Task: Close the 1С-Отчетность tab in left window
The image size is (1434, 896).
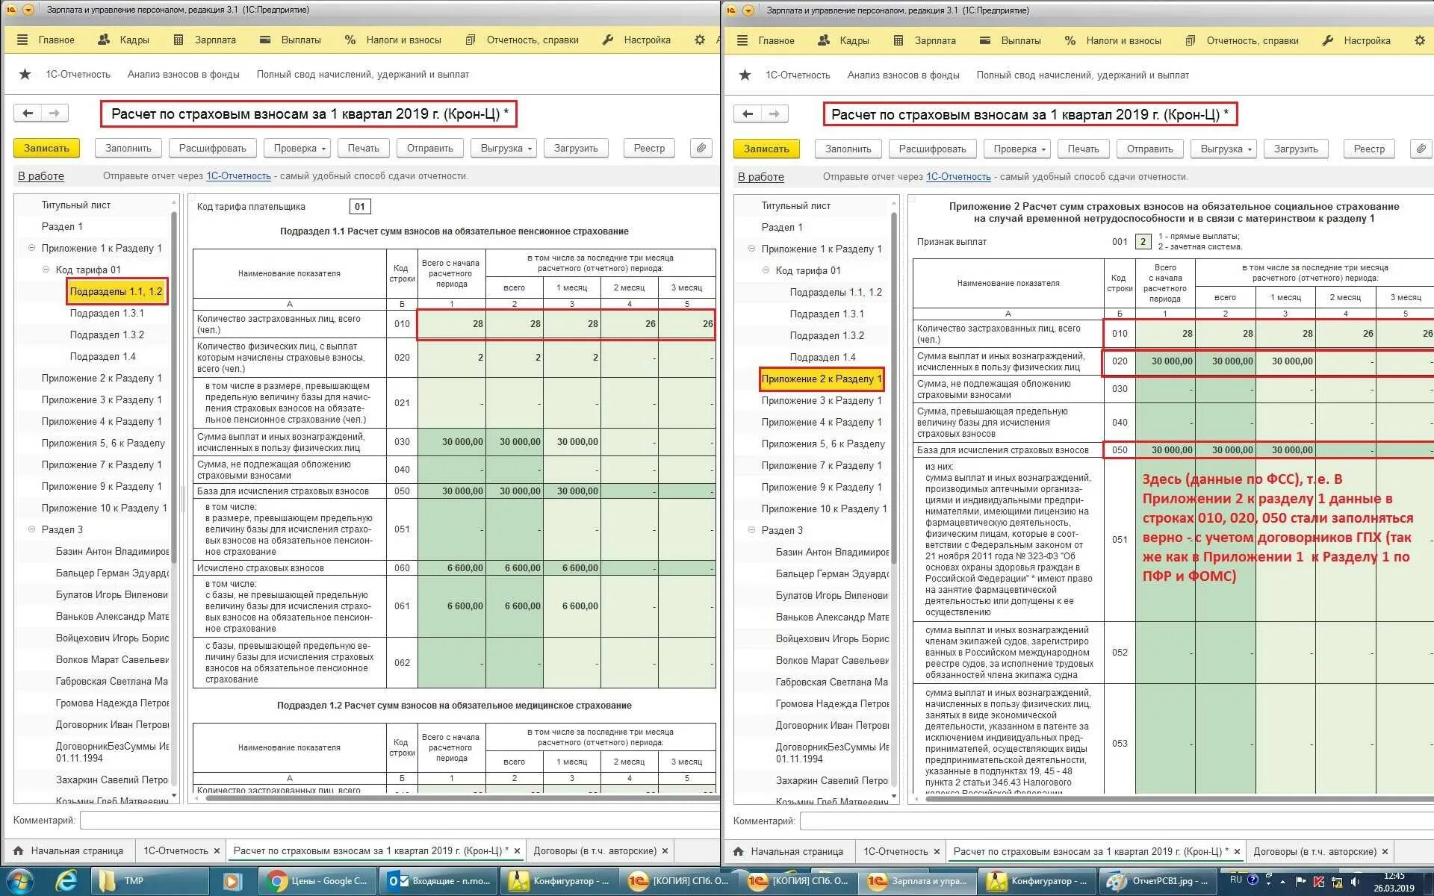Action: coord(217,850)
